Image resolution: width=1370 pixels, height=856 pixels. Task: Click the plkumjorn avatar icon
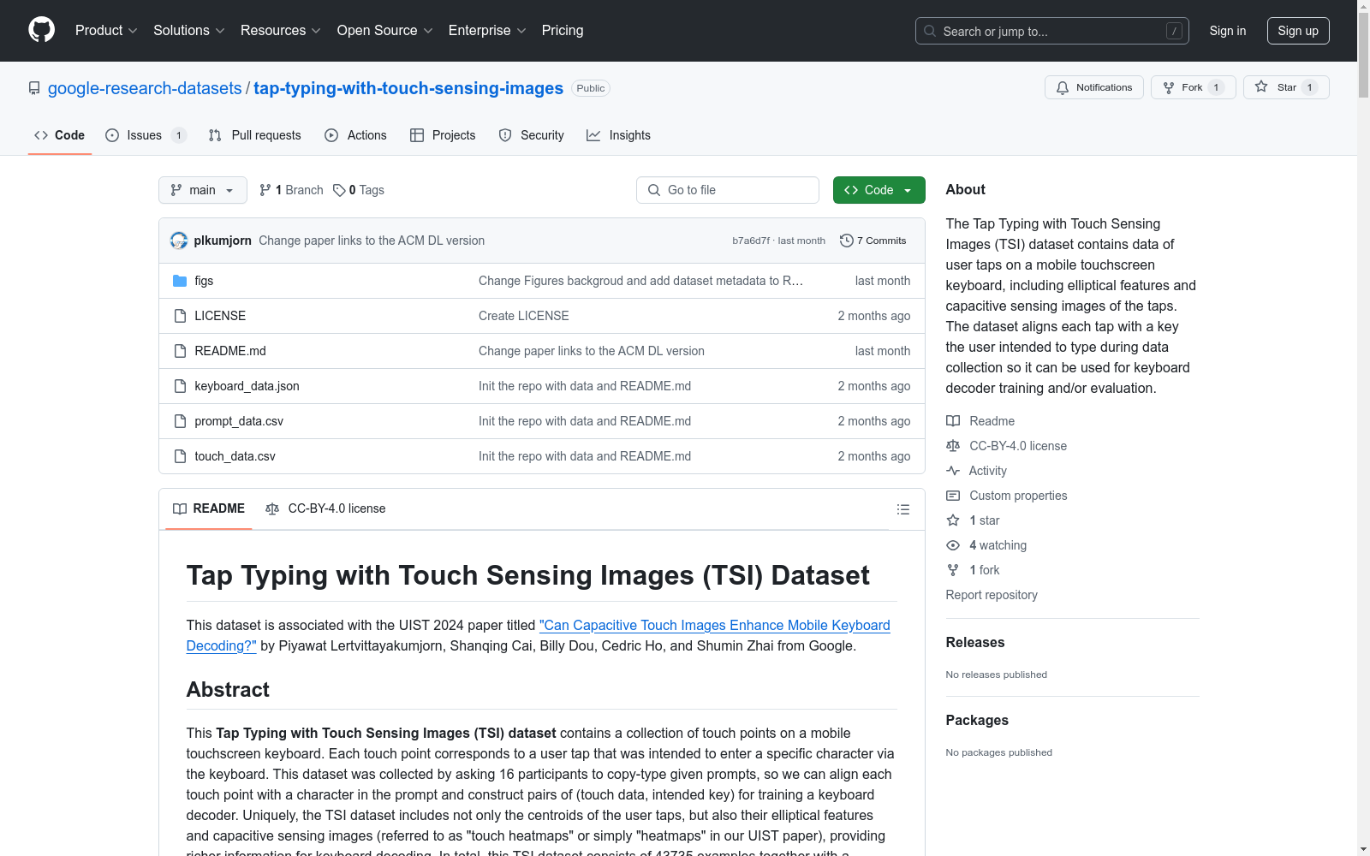[x=179, y=241]
